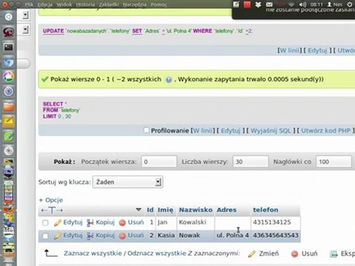Sort by the Adres column header
Image resolution: width=355 pixels, height=266 pixels.
click(226, 210)
